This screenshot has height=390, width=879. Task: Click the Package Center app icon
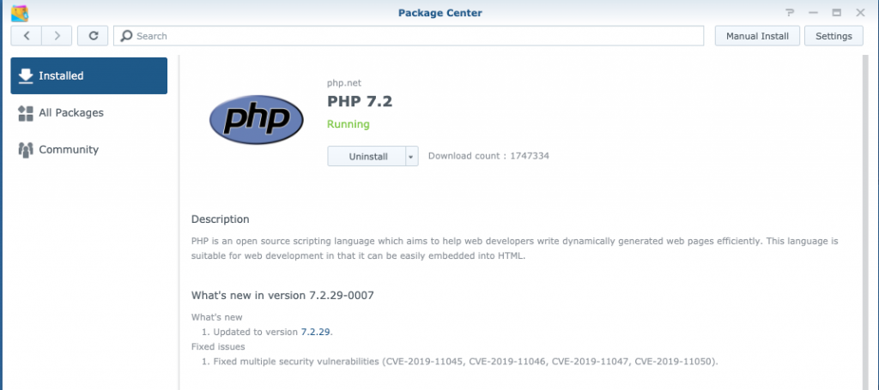[20, 13]
